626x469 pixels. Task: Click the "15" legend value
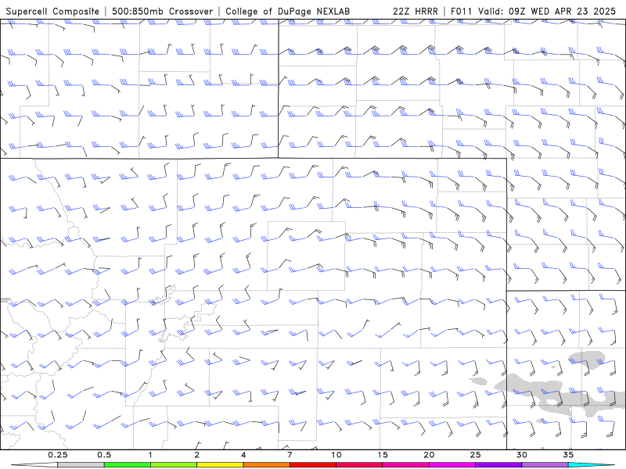tap(383, 455)
